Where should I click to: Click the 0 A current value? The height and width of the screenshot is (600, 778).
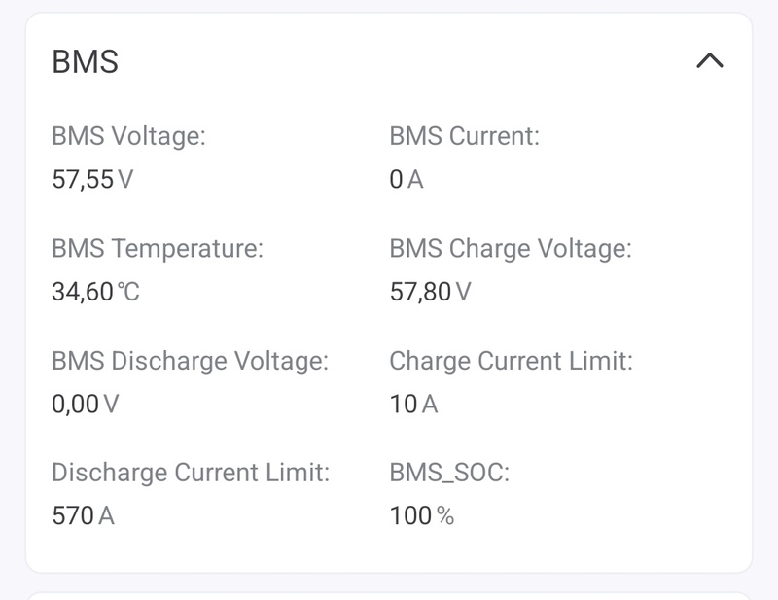406,179
